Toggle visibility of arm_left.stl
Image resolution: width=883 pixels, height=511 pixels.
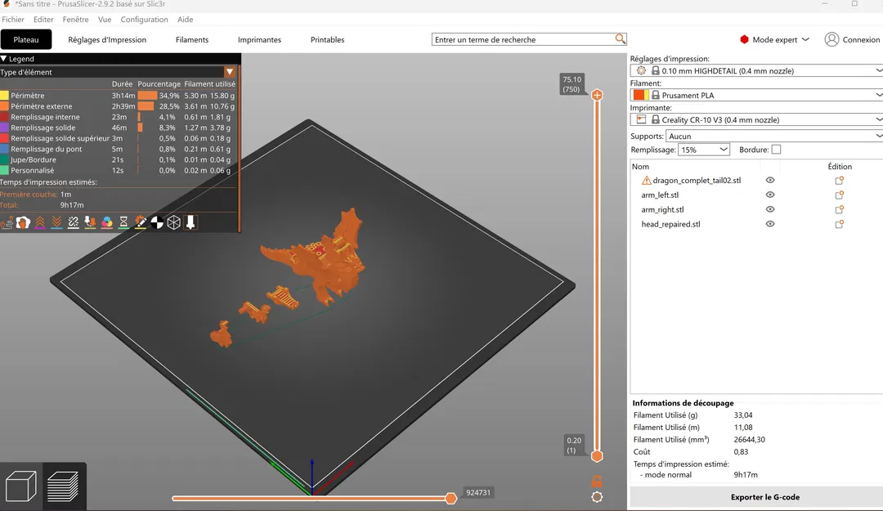770,195
